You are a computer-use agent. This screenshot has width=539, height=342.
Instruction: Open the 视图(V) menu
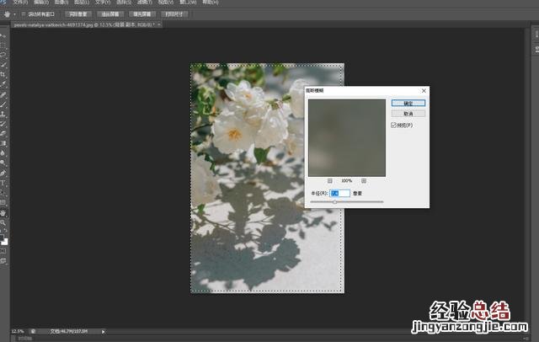coord(166,2)
